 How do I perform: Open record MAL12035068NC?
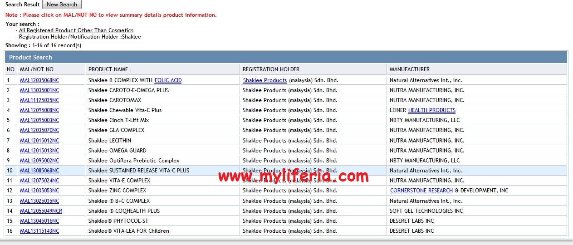click(x=39, y=80)
